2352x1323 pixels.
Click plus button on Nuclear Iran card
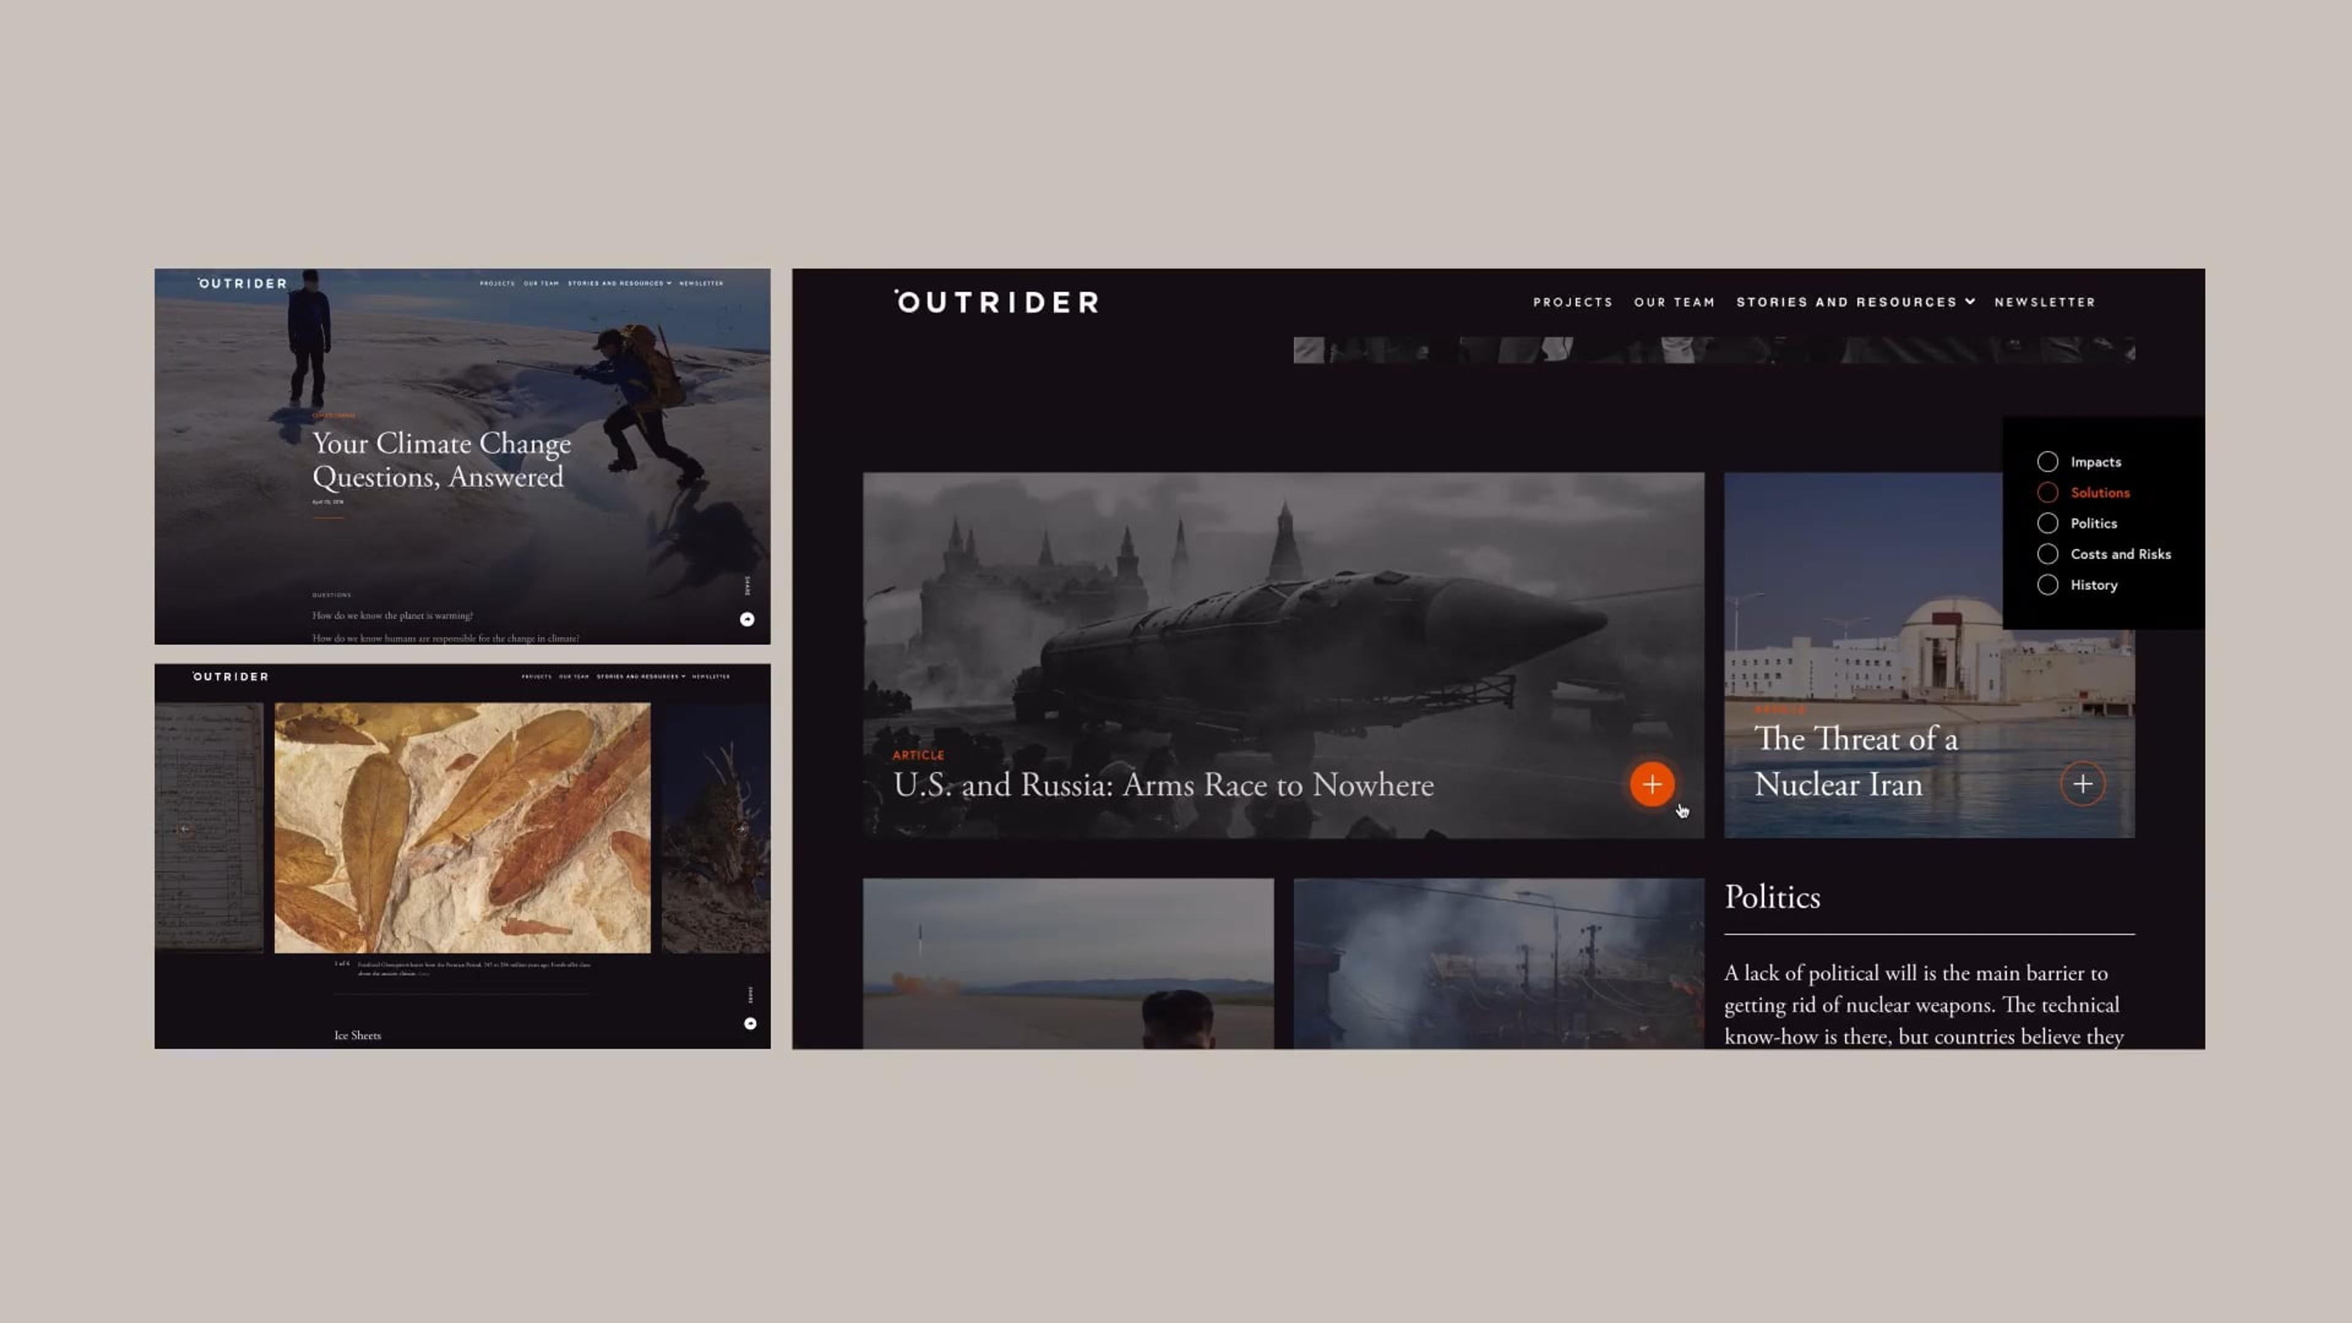pos(2082,784)
